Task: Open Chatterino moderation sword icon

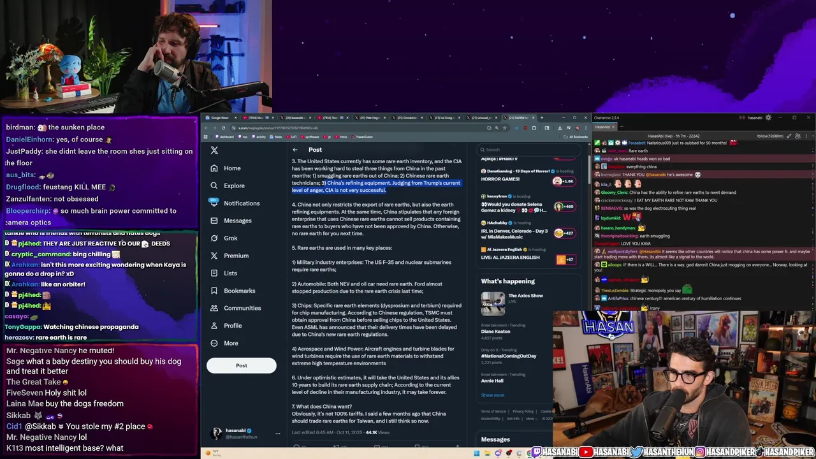Action: tap(789, 136)
